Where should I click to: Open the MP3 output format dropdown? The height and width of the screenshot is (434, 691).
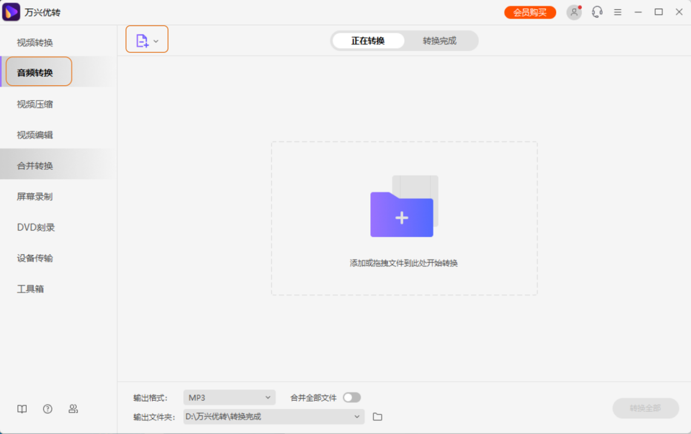click(x=229, y=397)
